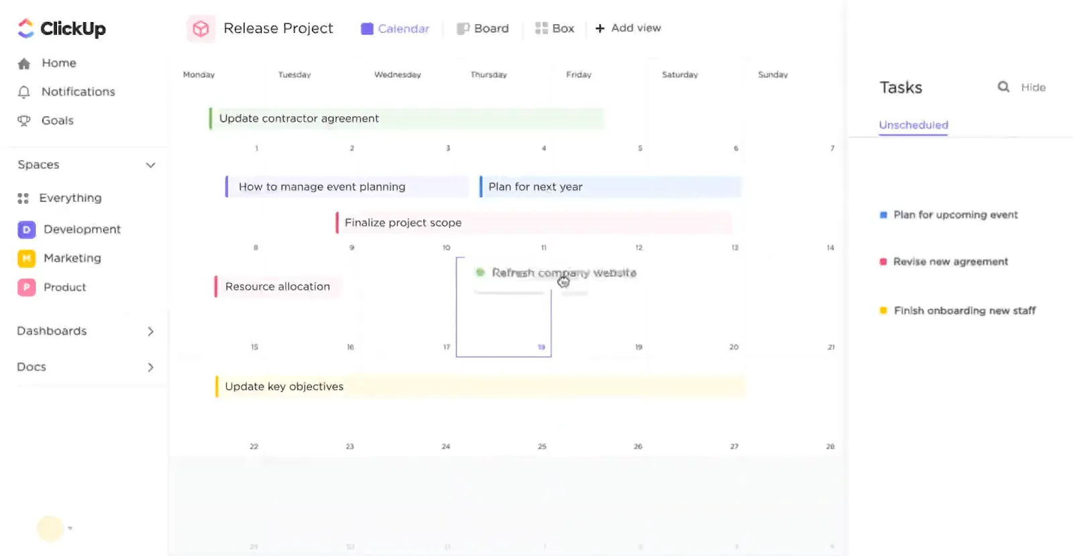1073x556 pixels.
Task: Select calendar day 18 cell
Action: tap(504, 307)
